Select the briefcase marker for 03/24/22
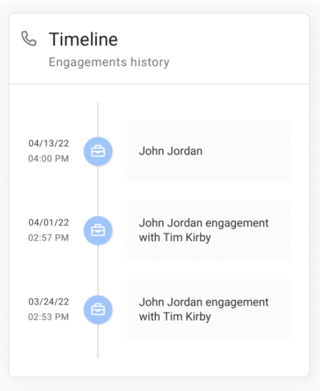The height and width of the screenshot is (391, 322). (x=98, y=310)
